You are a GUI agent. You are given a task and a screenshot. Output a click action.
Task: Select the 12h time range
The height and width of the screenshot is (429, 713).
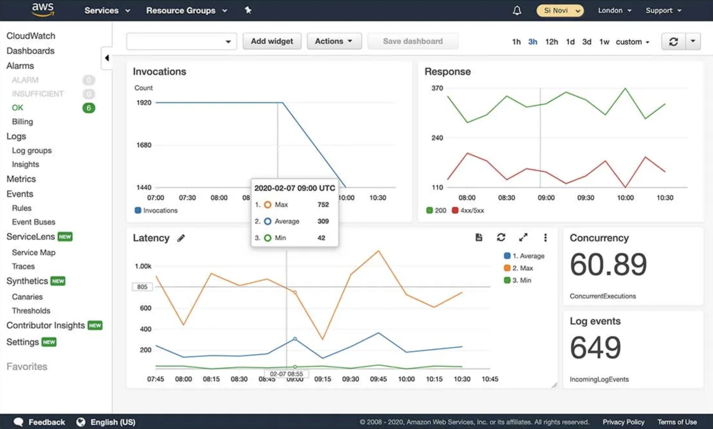(551, 42)
